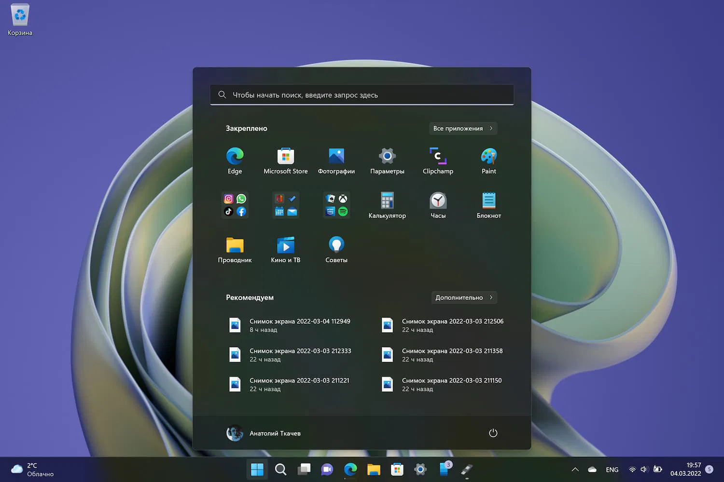Open Edge from the pinned Start apps
The width and height of the screenshot is (724, 482).
pos(235,161)
